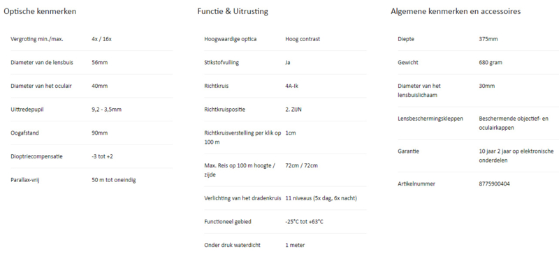559x254 pixels.
Task: Select the Vergroting min./max. label
Action: pyautogui.click(x=37, y=39)
